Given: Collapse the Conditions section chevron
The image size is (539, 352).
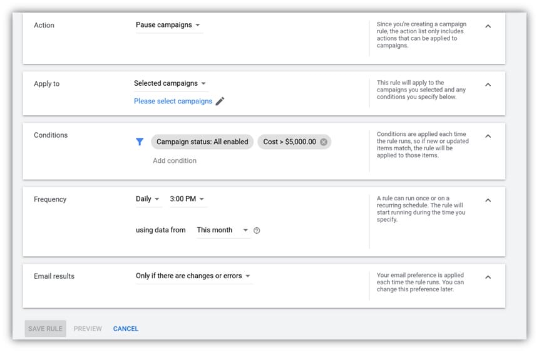Looking at the screenshot, I should (488, 136).
